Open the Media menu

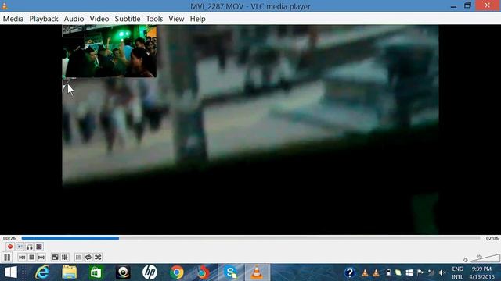click(x=13, y=19)
